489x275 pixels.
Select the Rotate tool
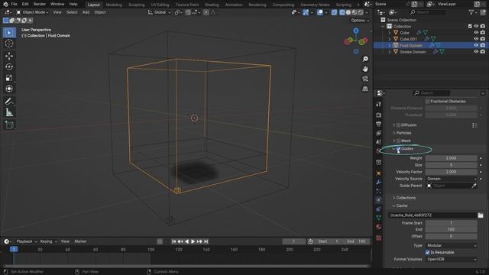pyautogui.click(x=9, y=66)
